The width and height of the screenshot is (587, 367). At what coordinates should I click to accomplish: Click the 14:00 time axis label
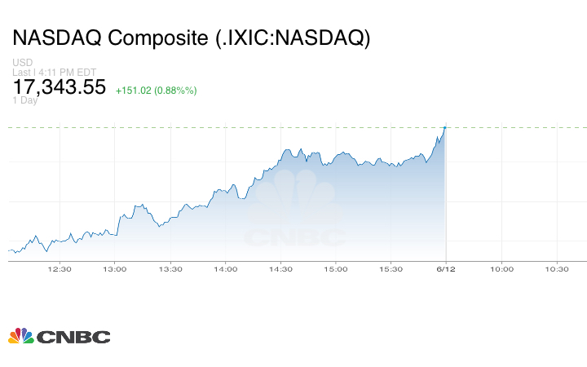225,268
